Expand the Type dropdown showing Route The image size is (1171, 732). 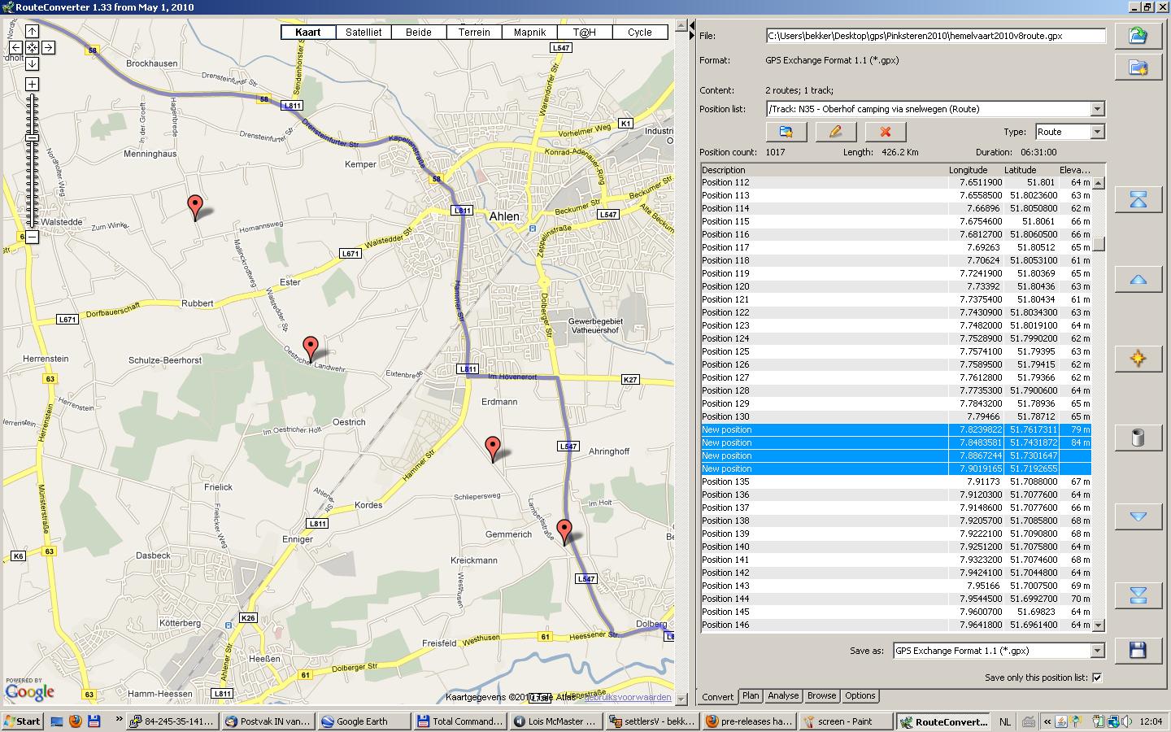1097,132
